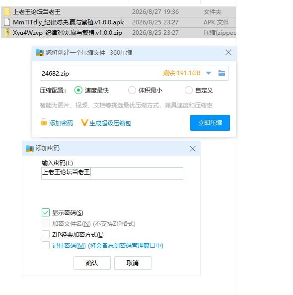
Task: Click the 上老王论坛当老王 folder name
Action: click(x=37, y=11)
